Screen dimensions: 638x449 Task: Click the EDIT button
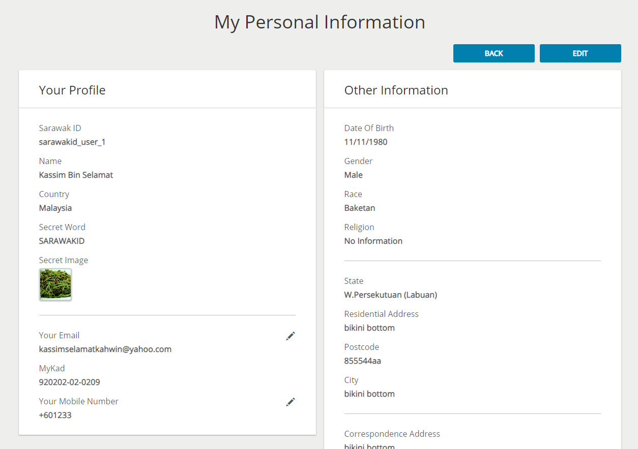point(580,53)
